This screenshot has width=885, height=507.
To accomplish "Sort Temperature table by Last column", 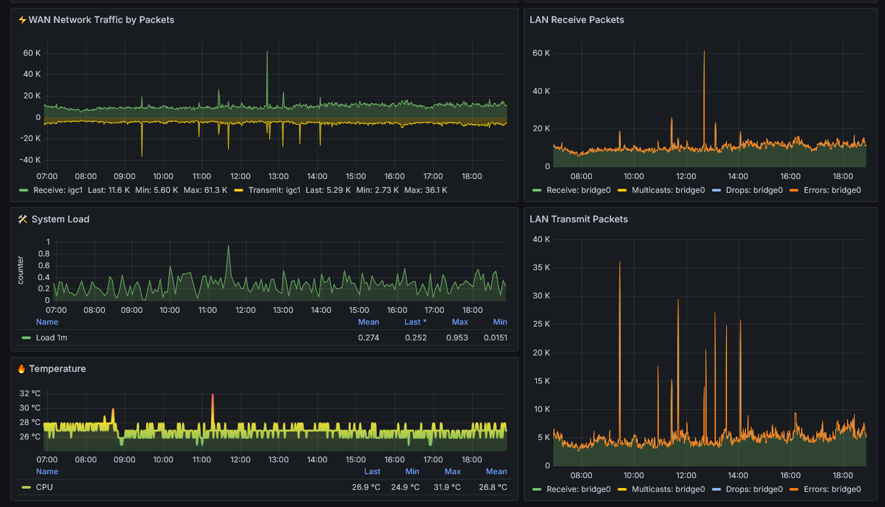I will pos(372,472).
